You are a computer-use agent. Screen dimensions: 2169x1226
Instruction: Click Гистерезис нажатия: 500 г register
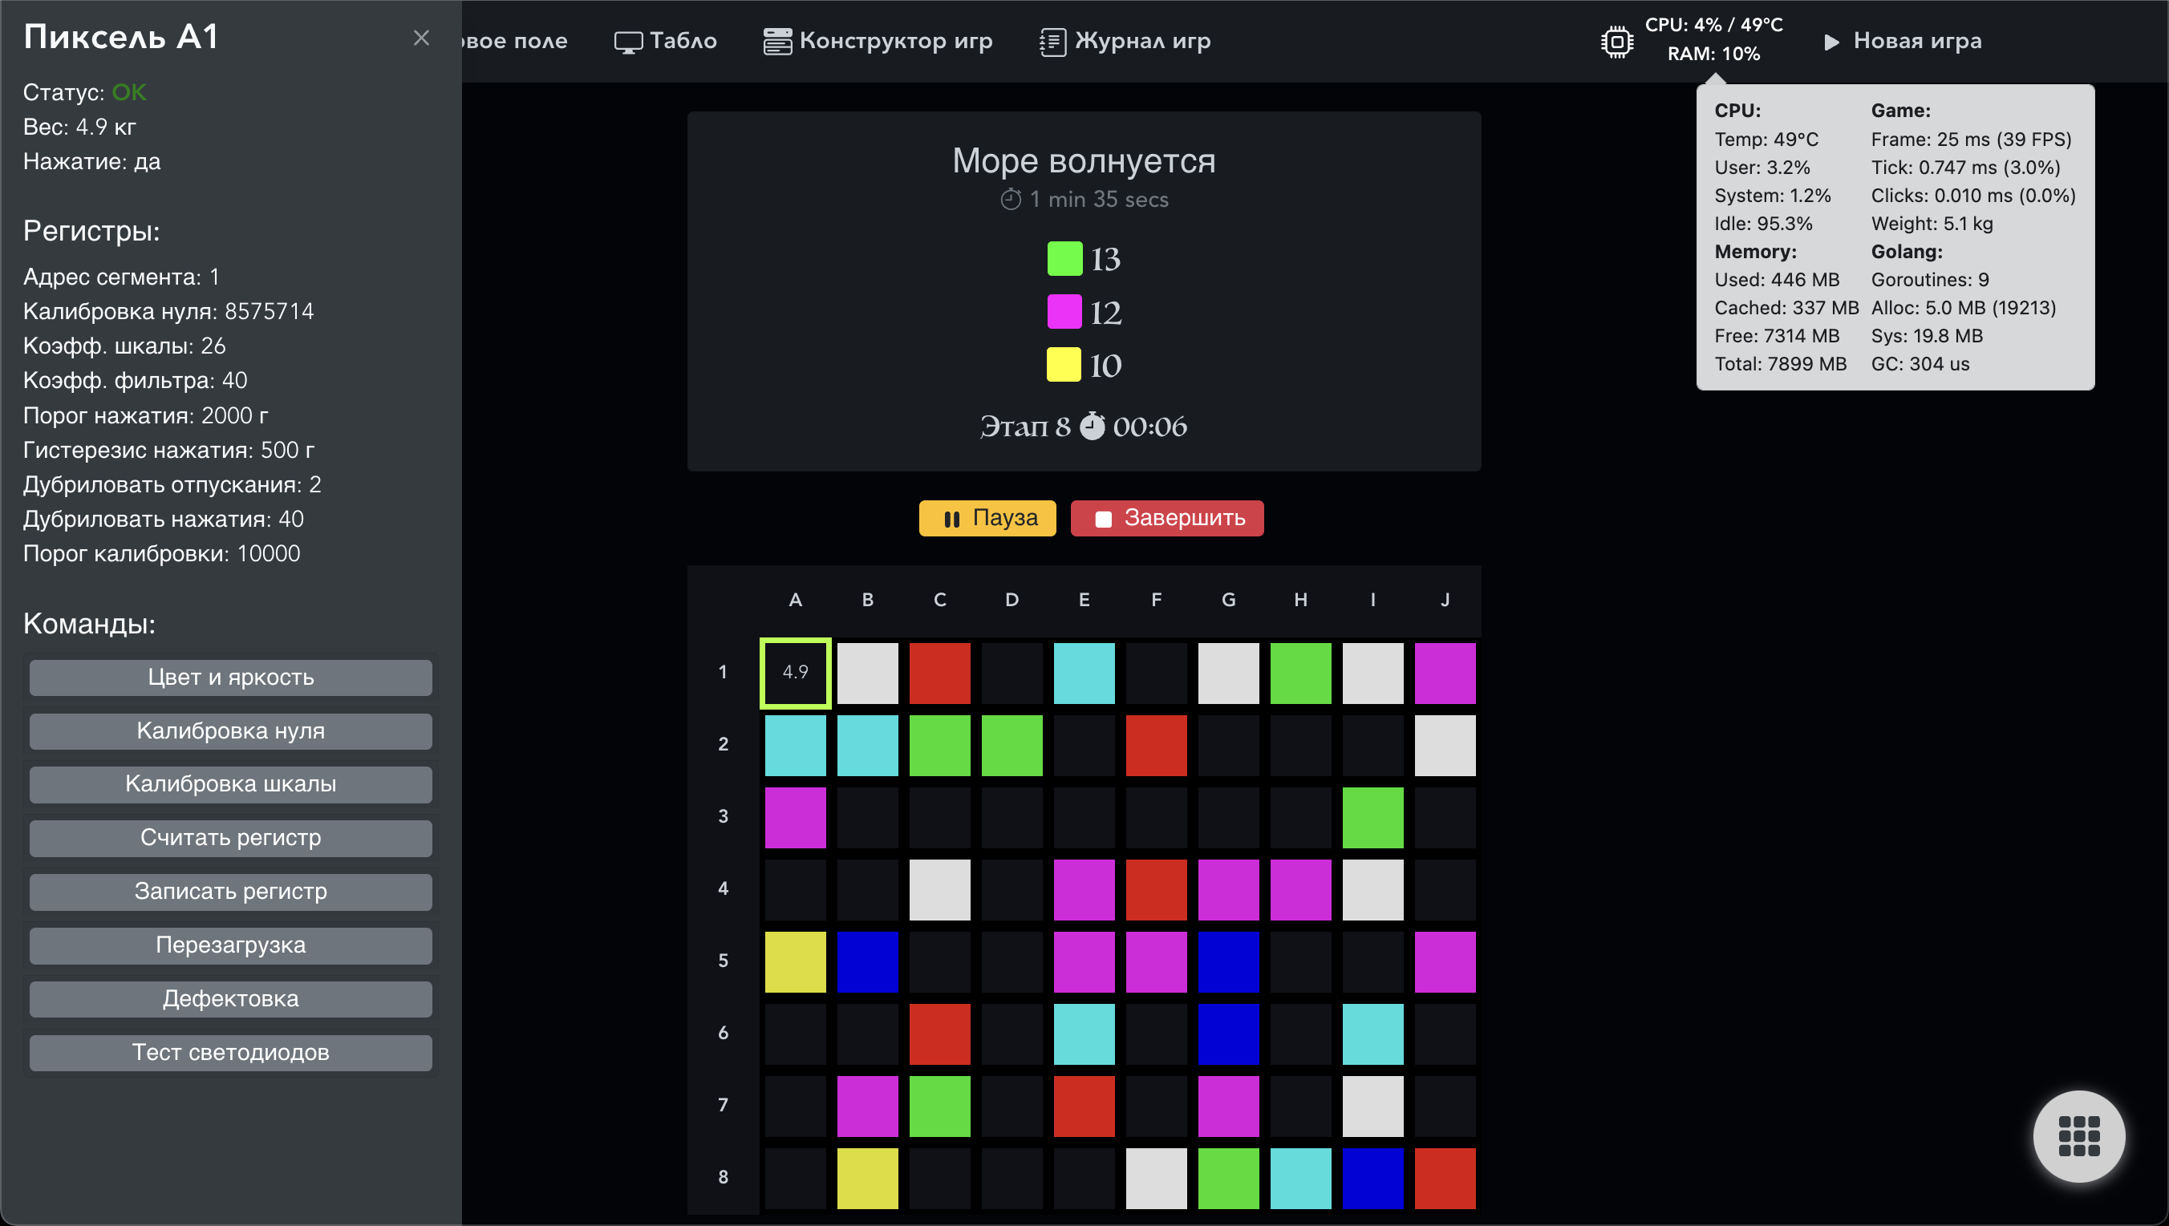point(168,451)
